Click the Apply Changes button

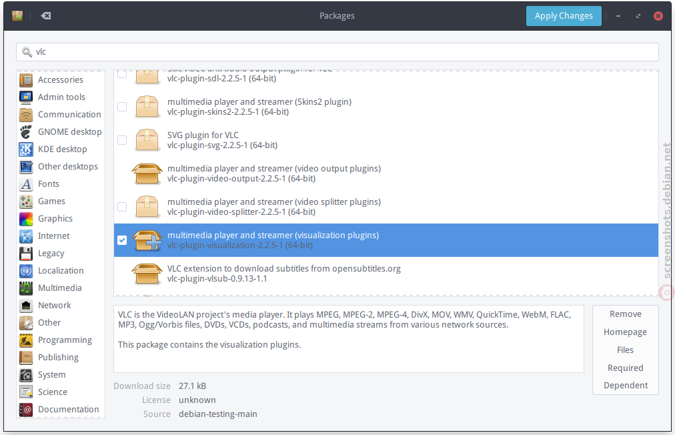[564, 16]
